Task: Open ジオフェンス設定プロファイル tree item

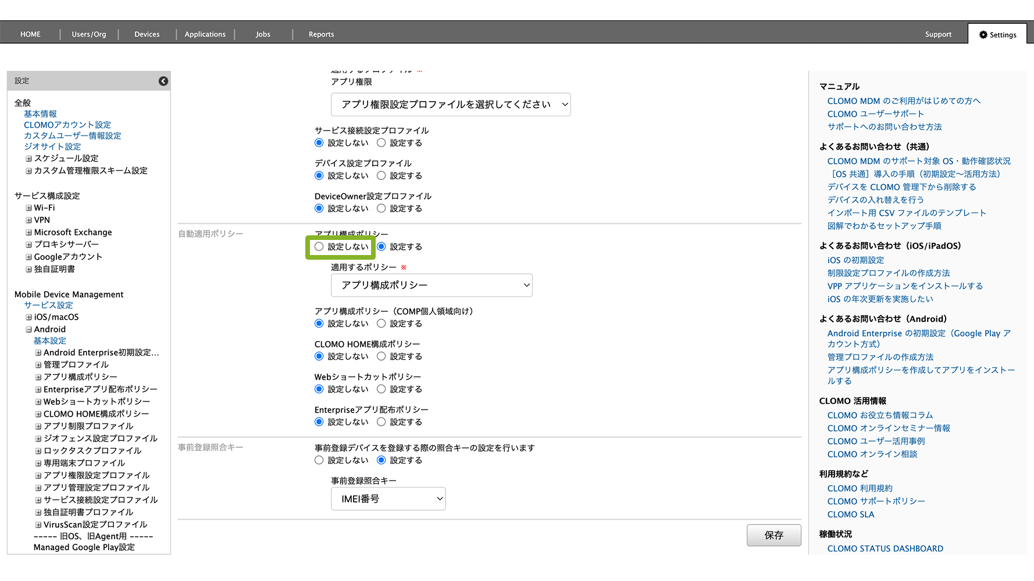Action: (x=100, y=439)
